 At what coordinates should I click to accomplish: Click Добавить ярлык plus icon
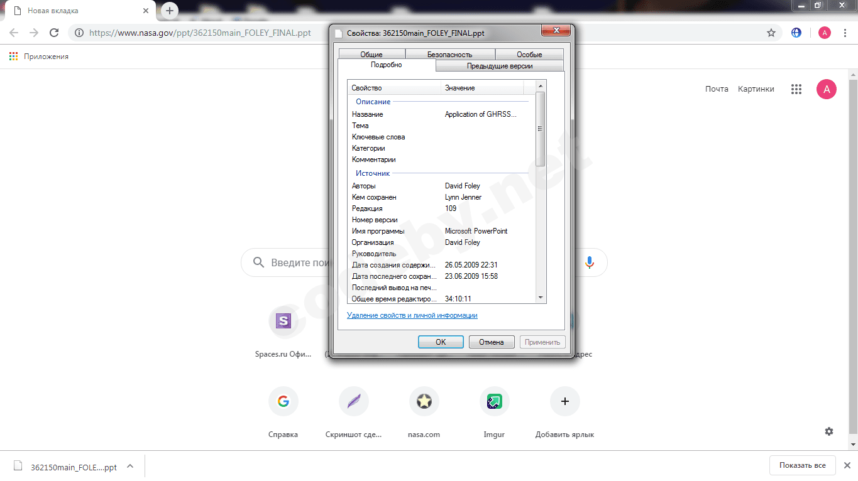[x=564, y=401]
